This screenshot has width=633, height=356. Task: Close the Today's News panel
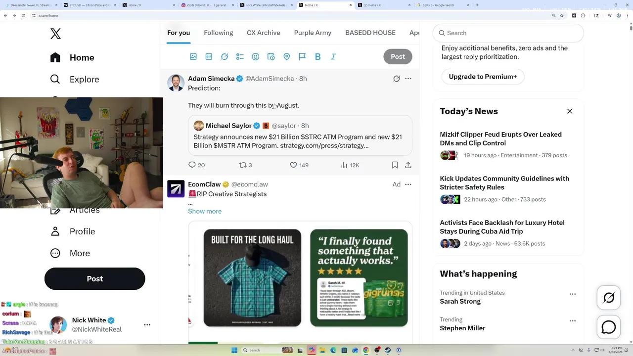[570, 111]
